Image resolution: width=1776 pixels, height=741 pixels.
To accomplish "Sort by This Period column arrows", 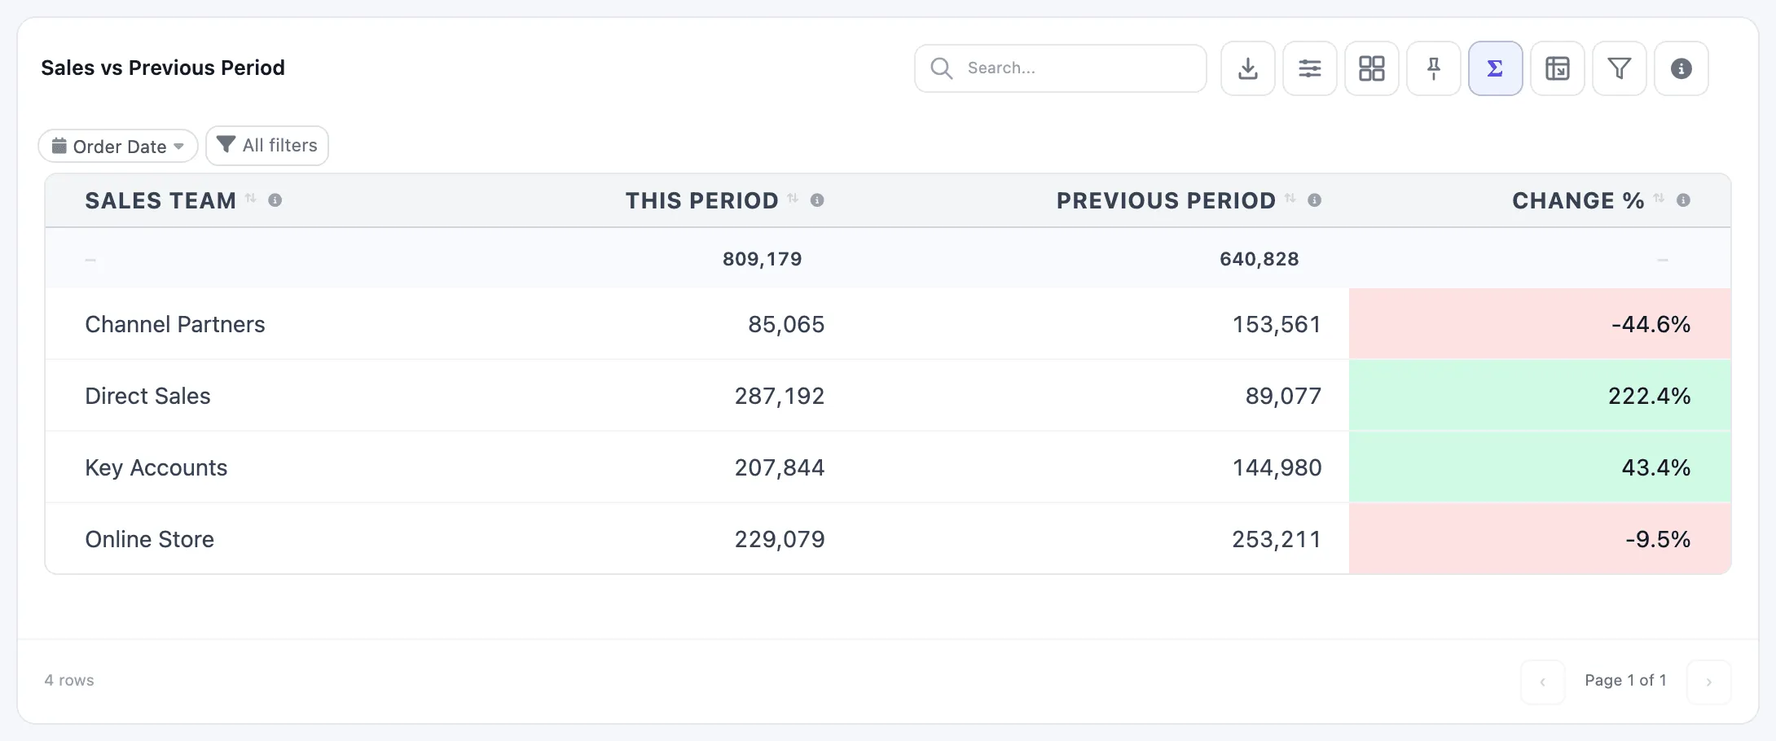I will coord(793,199).
